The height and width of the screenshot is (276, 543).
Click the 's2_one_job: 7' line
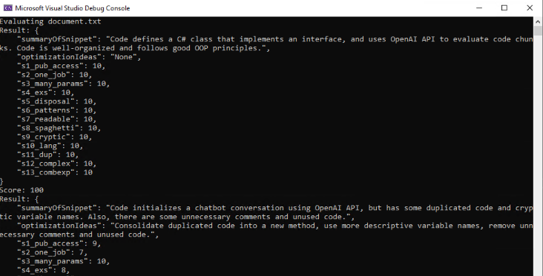click(53, 252)
